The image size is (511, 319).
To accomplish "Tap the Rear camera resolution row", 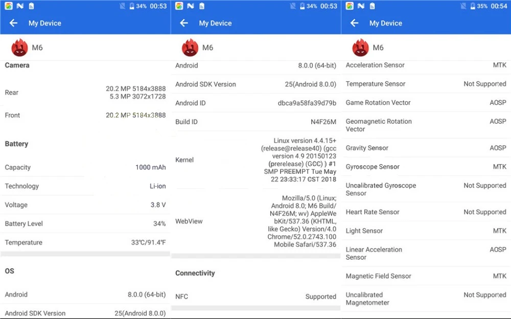I will click(x=85, y=93).
